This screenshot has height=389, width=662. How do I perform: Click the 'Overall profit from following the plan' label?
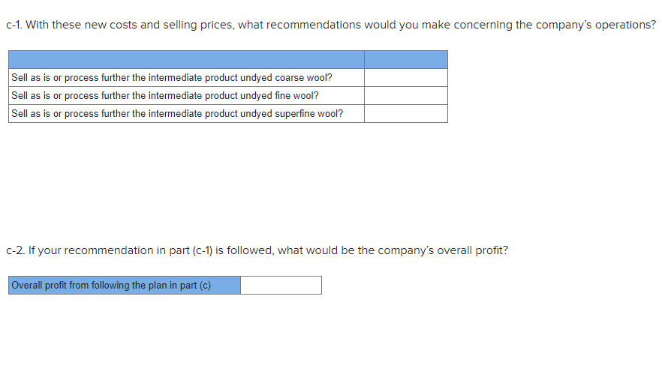[x=111, y=286]
